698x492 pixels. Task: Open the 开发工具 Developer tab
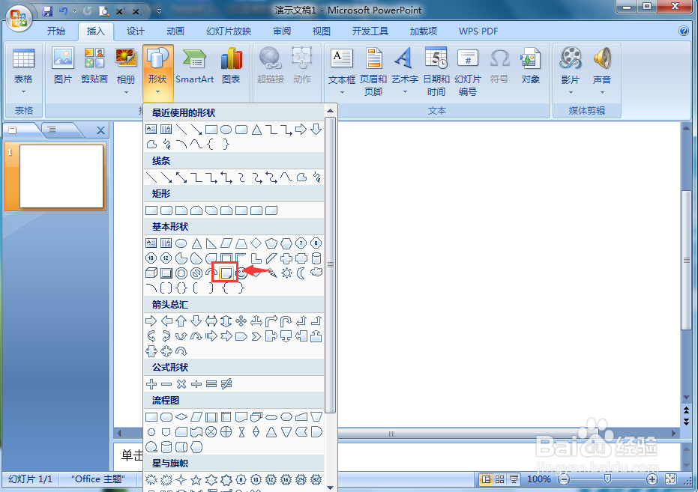pyautogui.click(x=370, y=31)
